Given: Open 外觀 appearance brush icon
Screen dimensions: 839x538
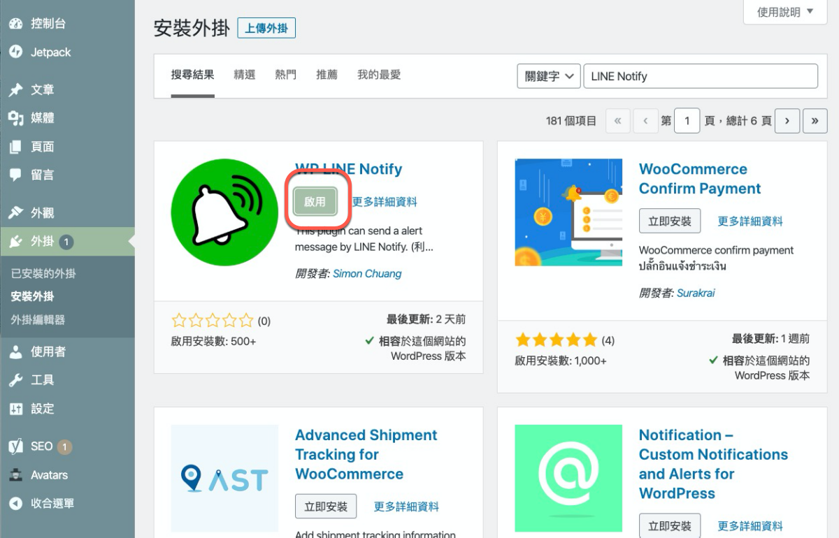Looking at the screenshot, I should pyautogui.click(x=15, y=213).
